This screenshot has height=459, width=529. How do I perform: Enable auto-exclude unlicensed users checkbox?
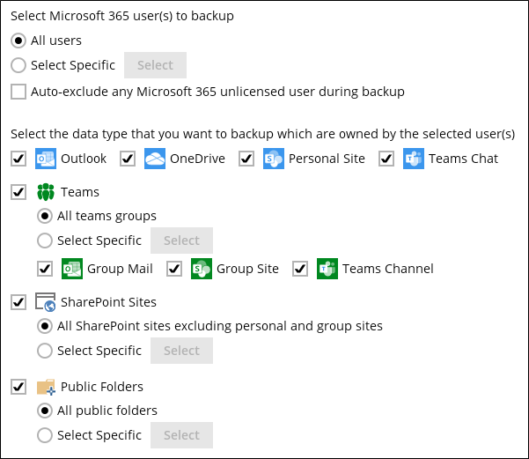click(x=18, y=92)
